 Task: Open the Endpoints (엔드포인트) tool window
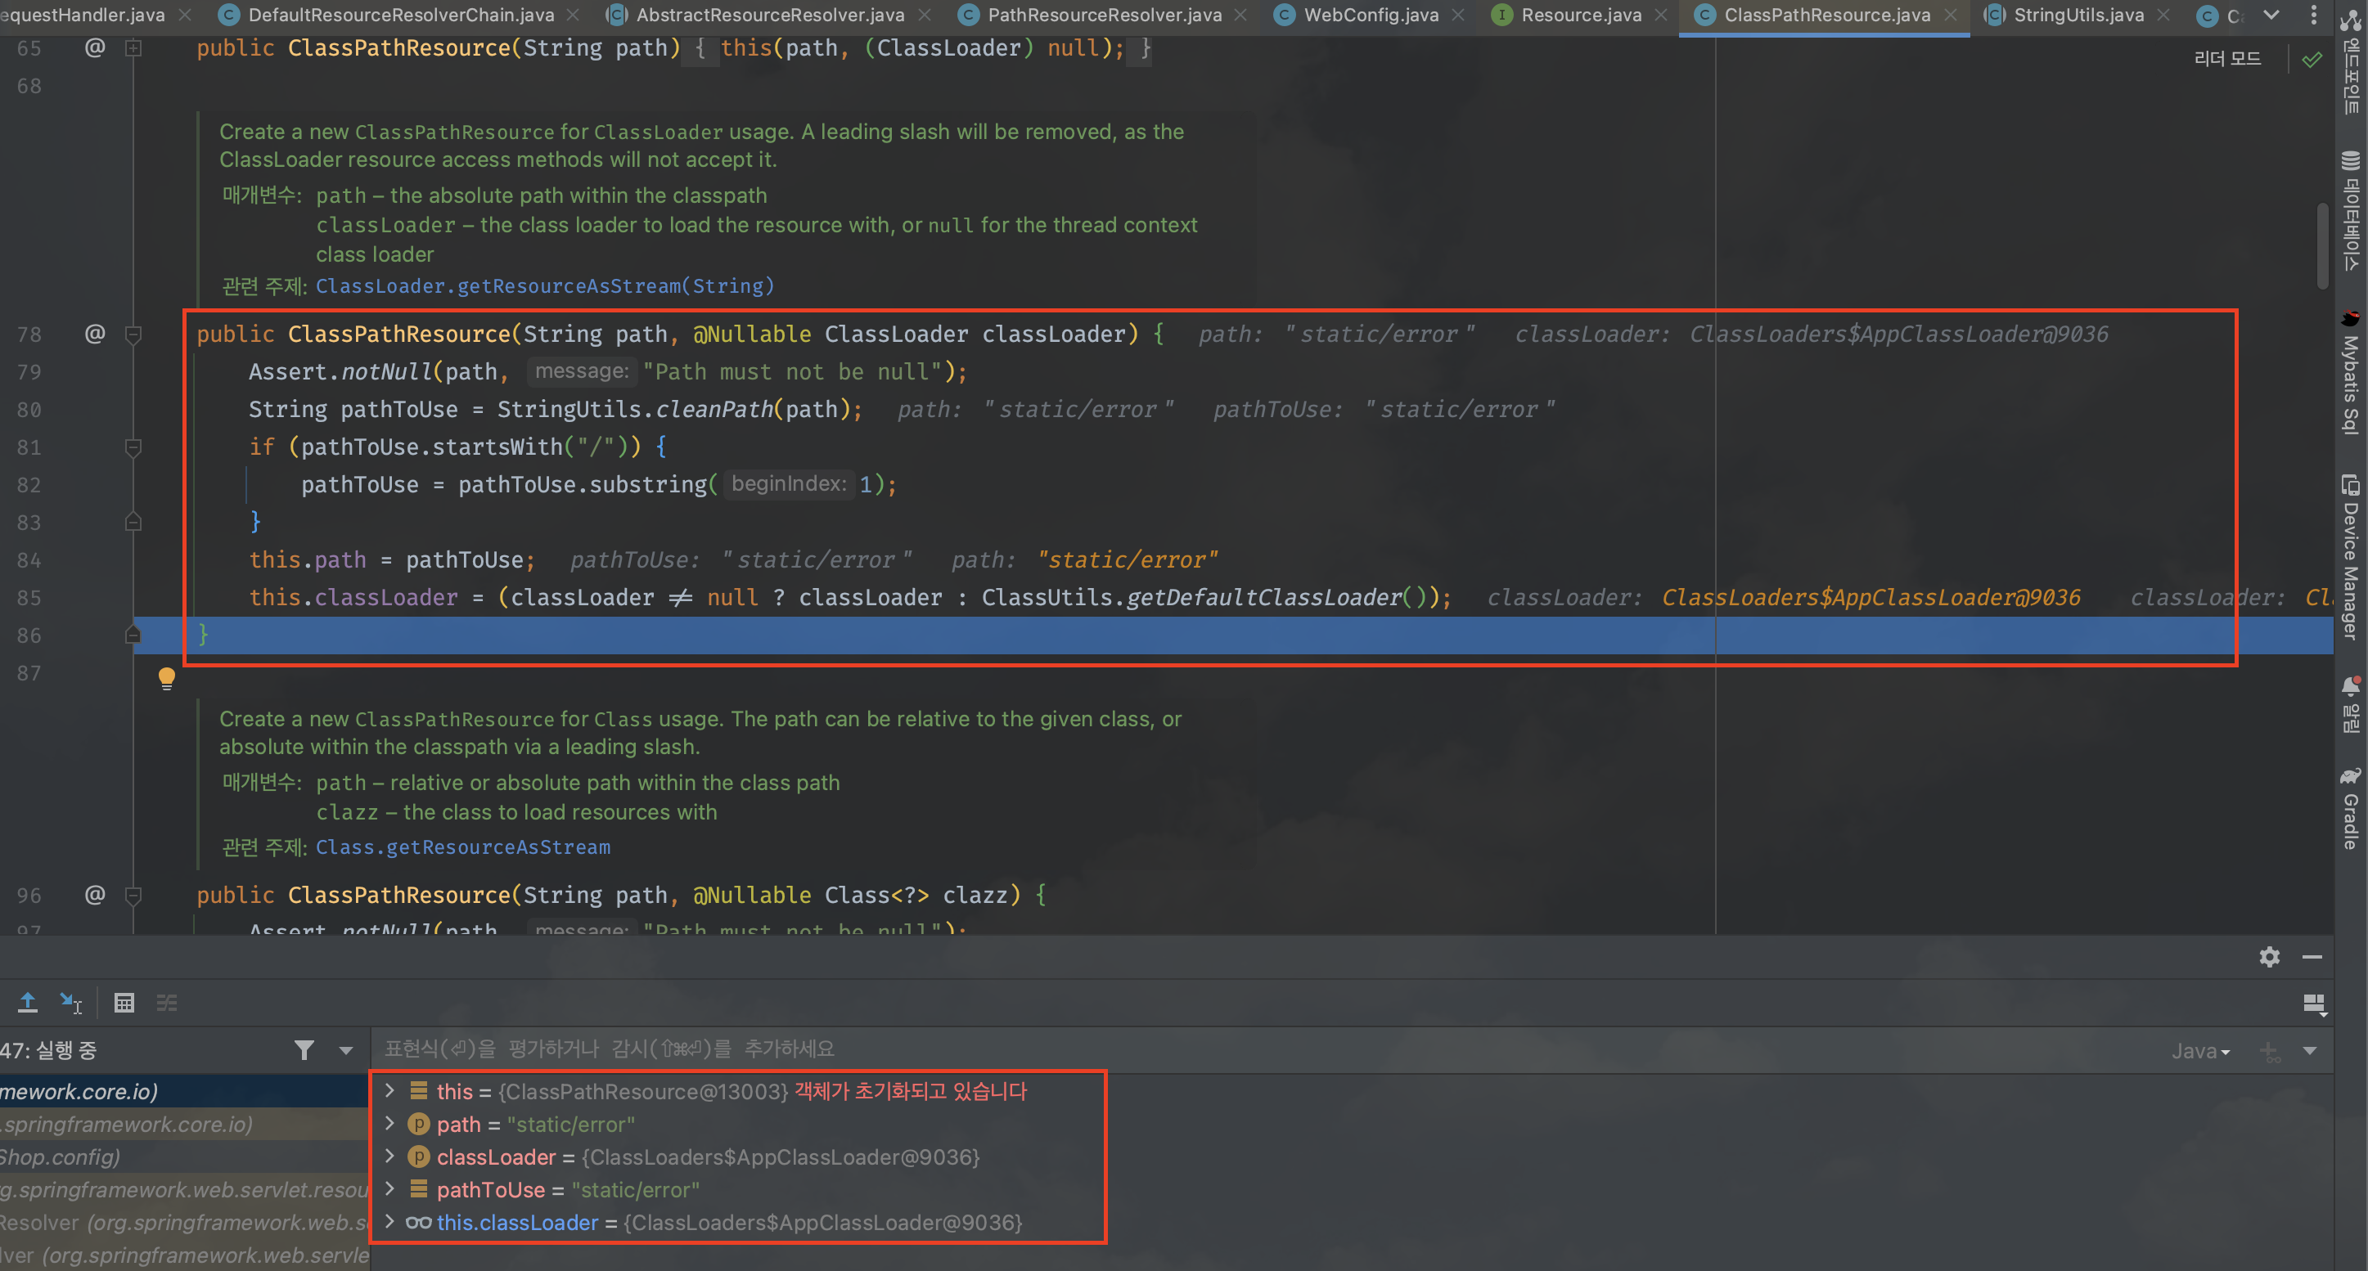[x=2351, y=61]
